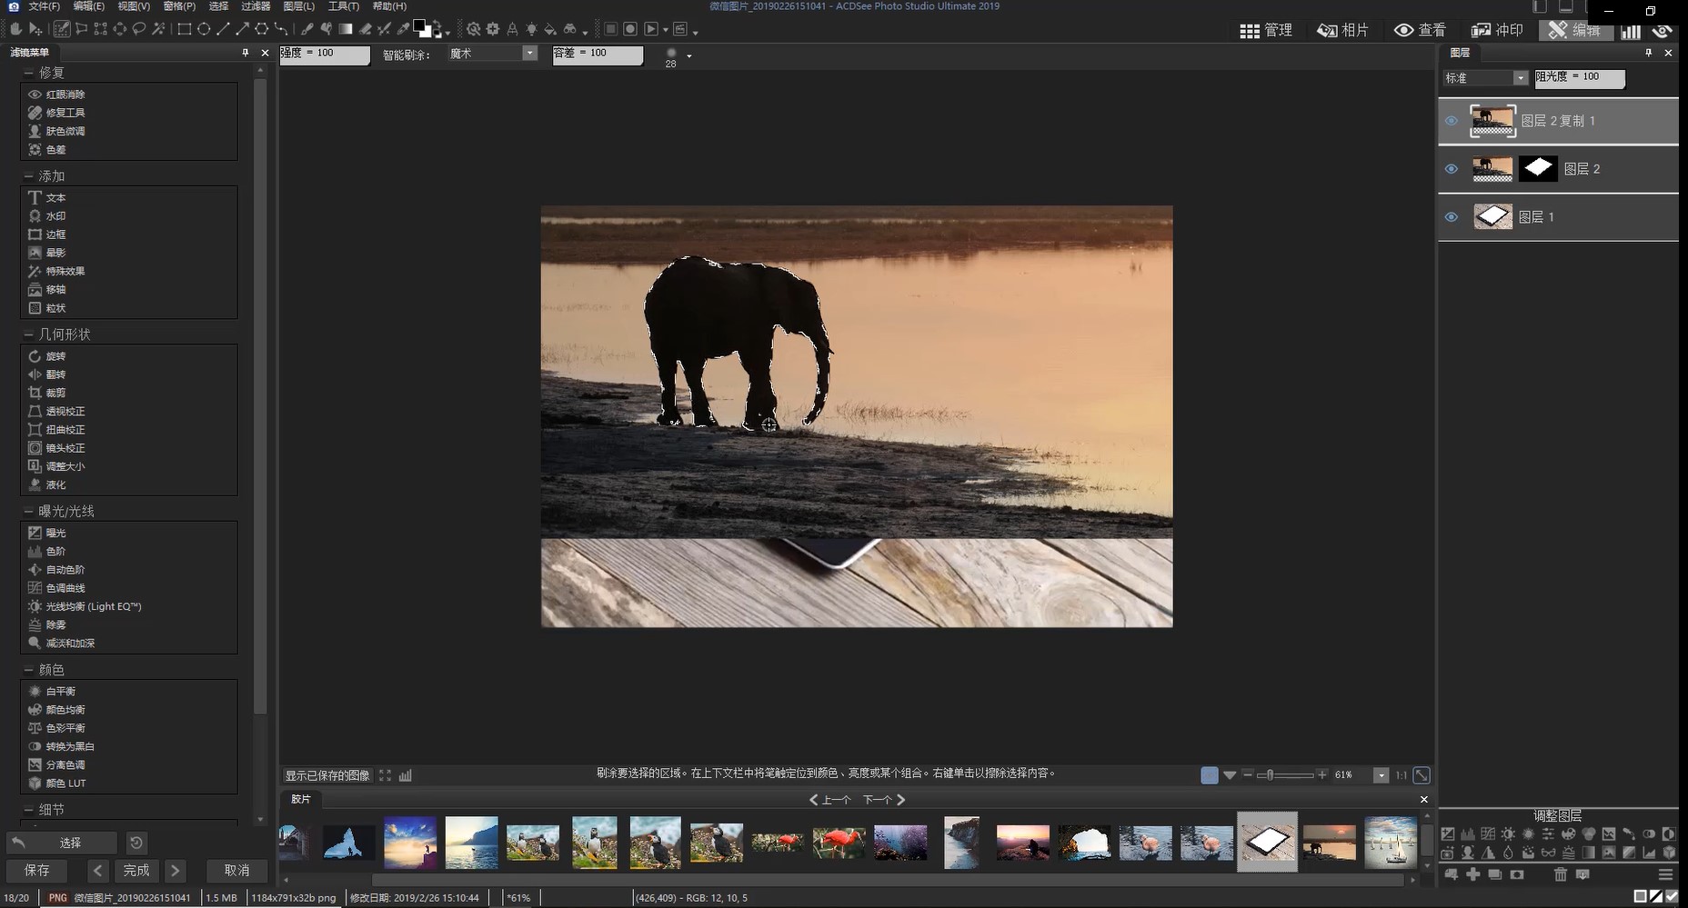
Task: Toggle fit image to window button
Action: click(1422, 775)
